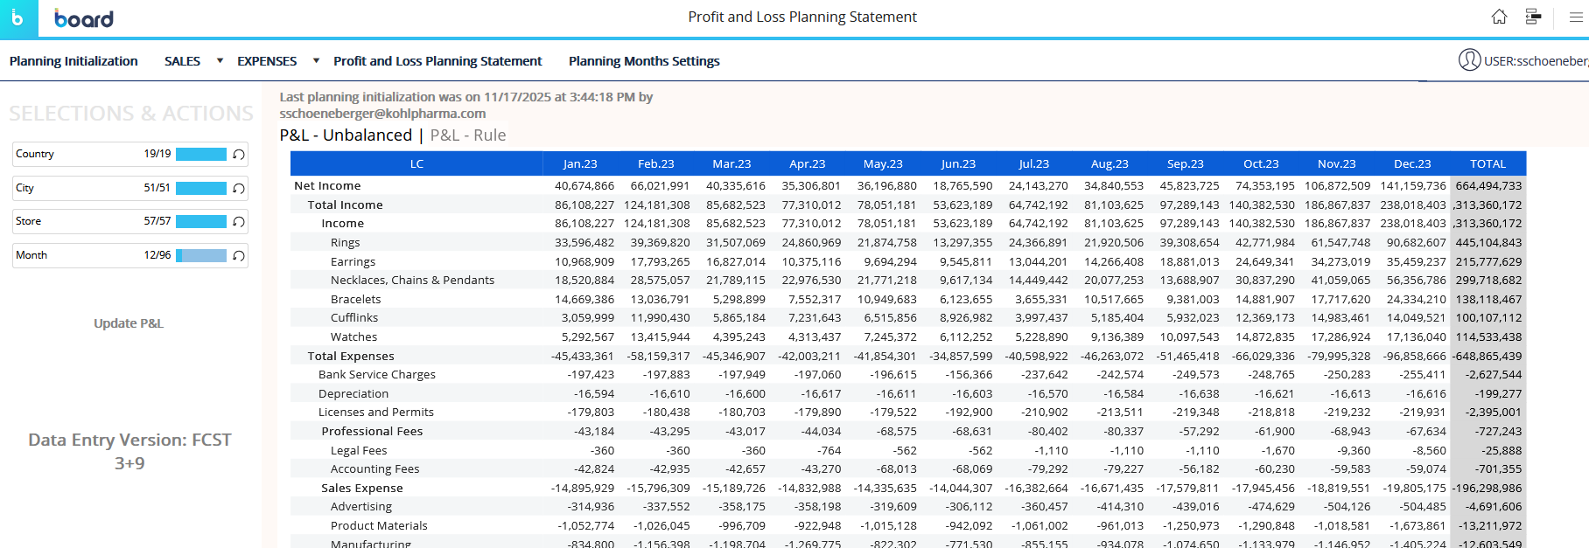Image resolution: width=1589 pixels, height=548 pixels.
Task: Click the Board 'b' logo square
Action: click(x=18, y=18)
